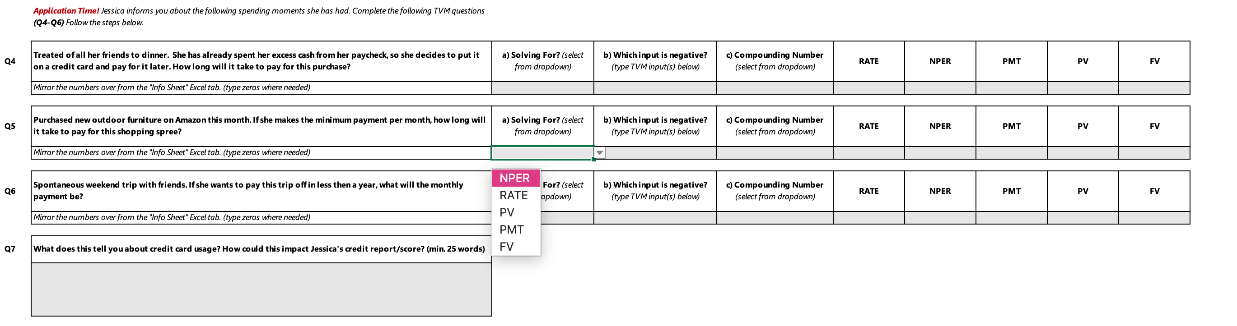Click the Q4 row label
The image size is (1237, 326).
click(x=10, y=61)
